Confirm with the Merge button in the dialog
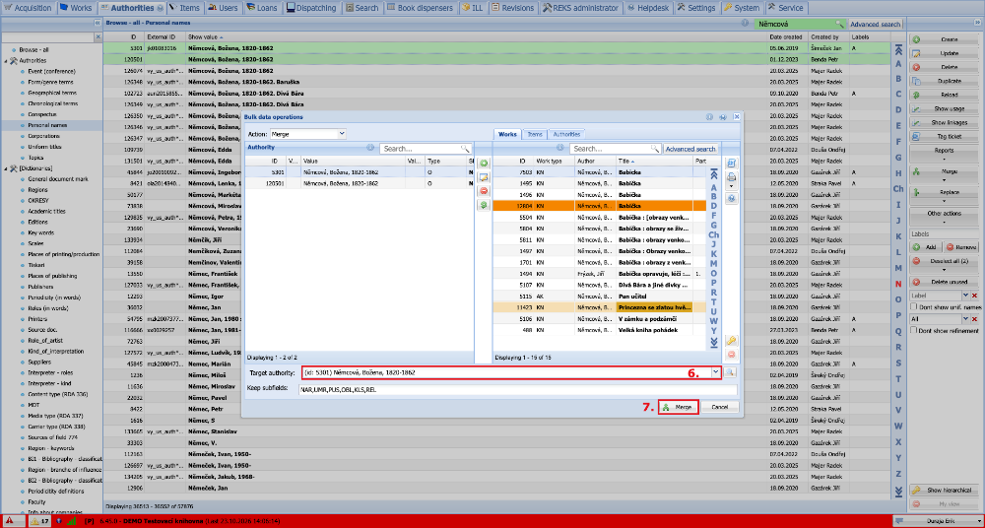Image resolution: width=985 pixels, height=528 pixels. point(679,407)
